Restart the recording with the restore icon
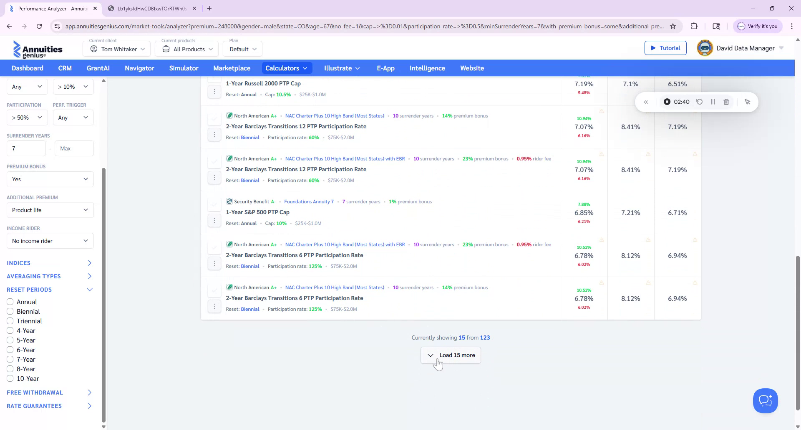 coord(700,102)
